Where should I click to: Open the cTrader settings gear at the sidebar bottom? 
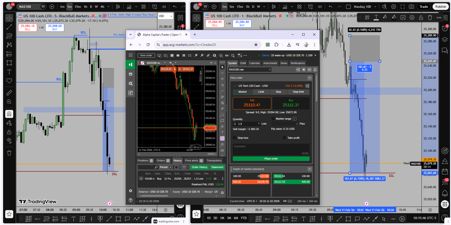(x=130, y=191)
